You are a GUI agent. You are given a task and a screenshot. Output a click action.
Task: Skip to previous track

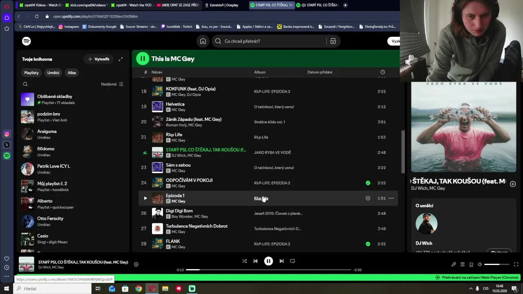(255, 261)
